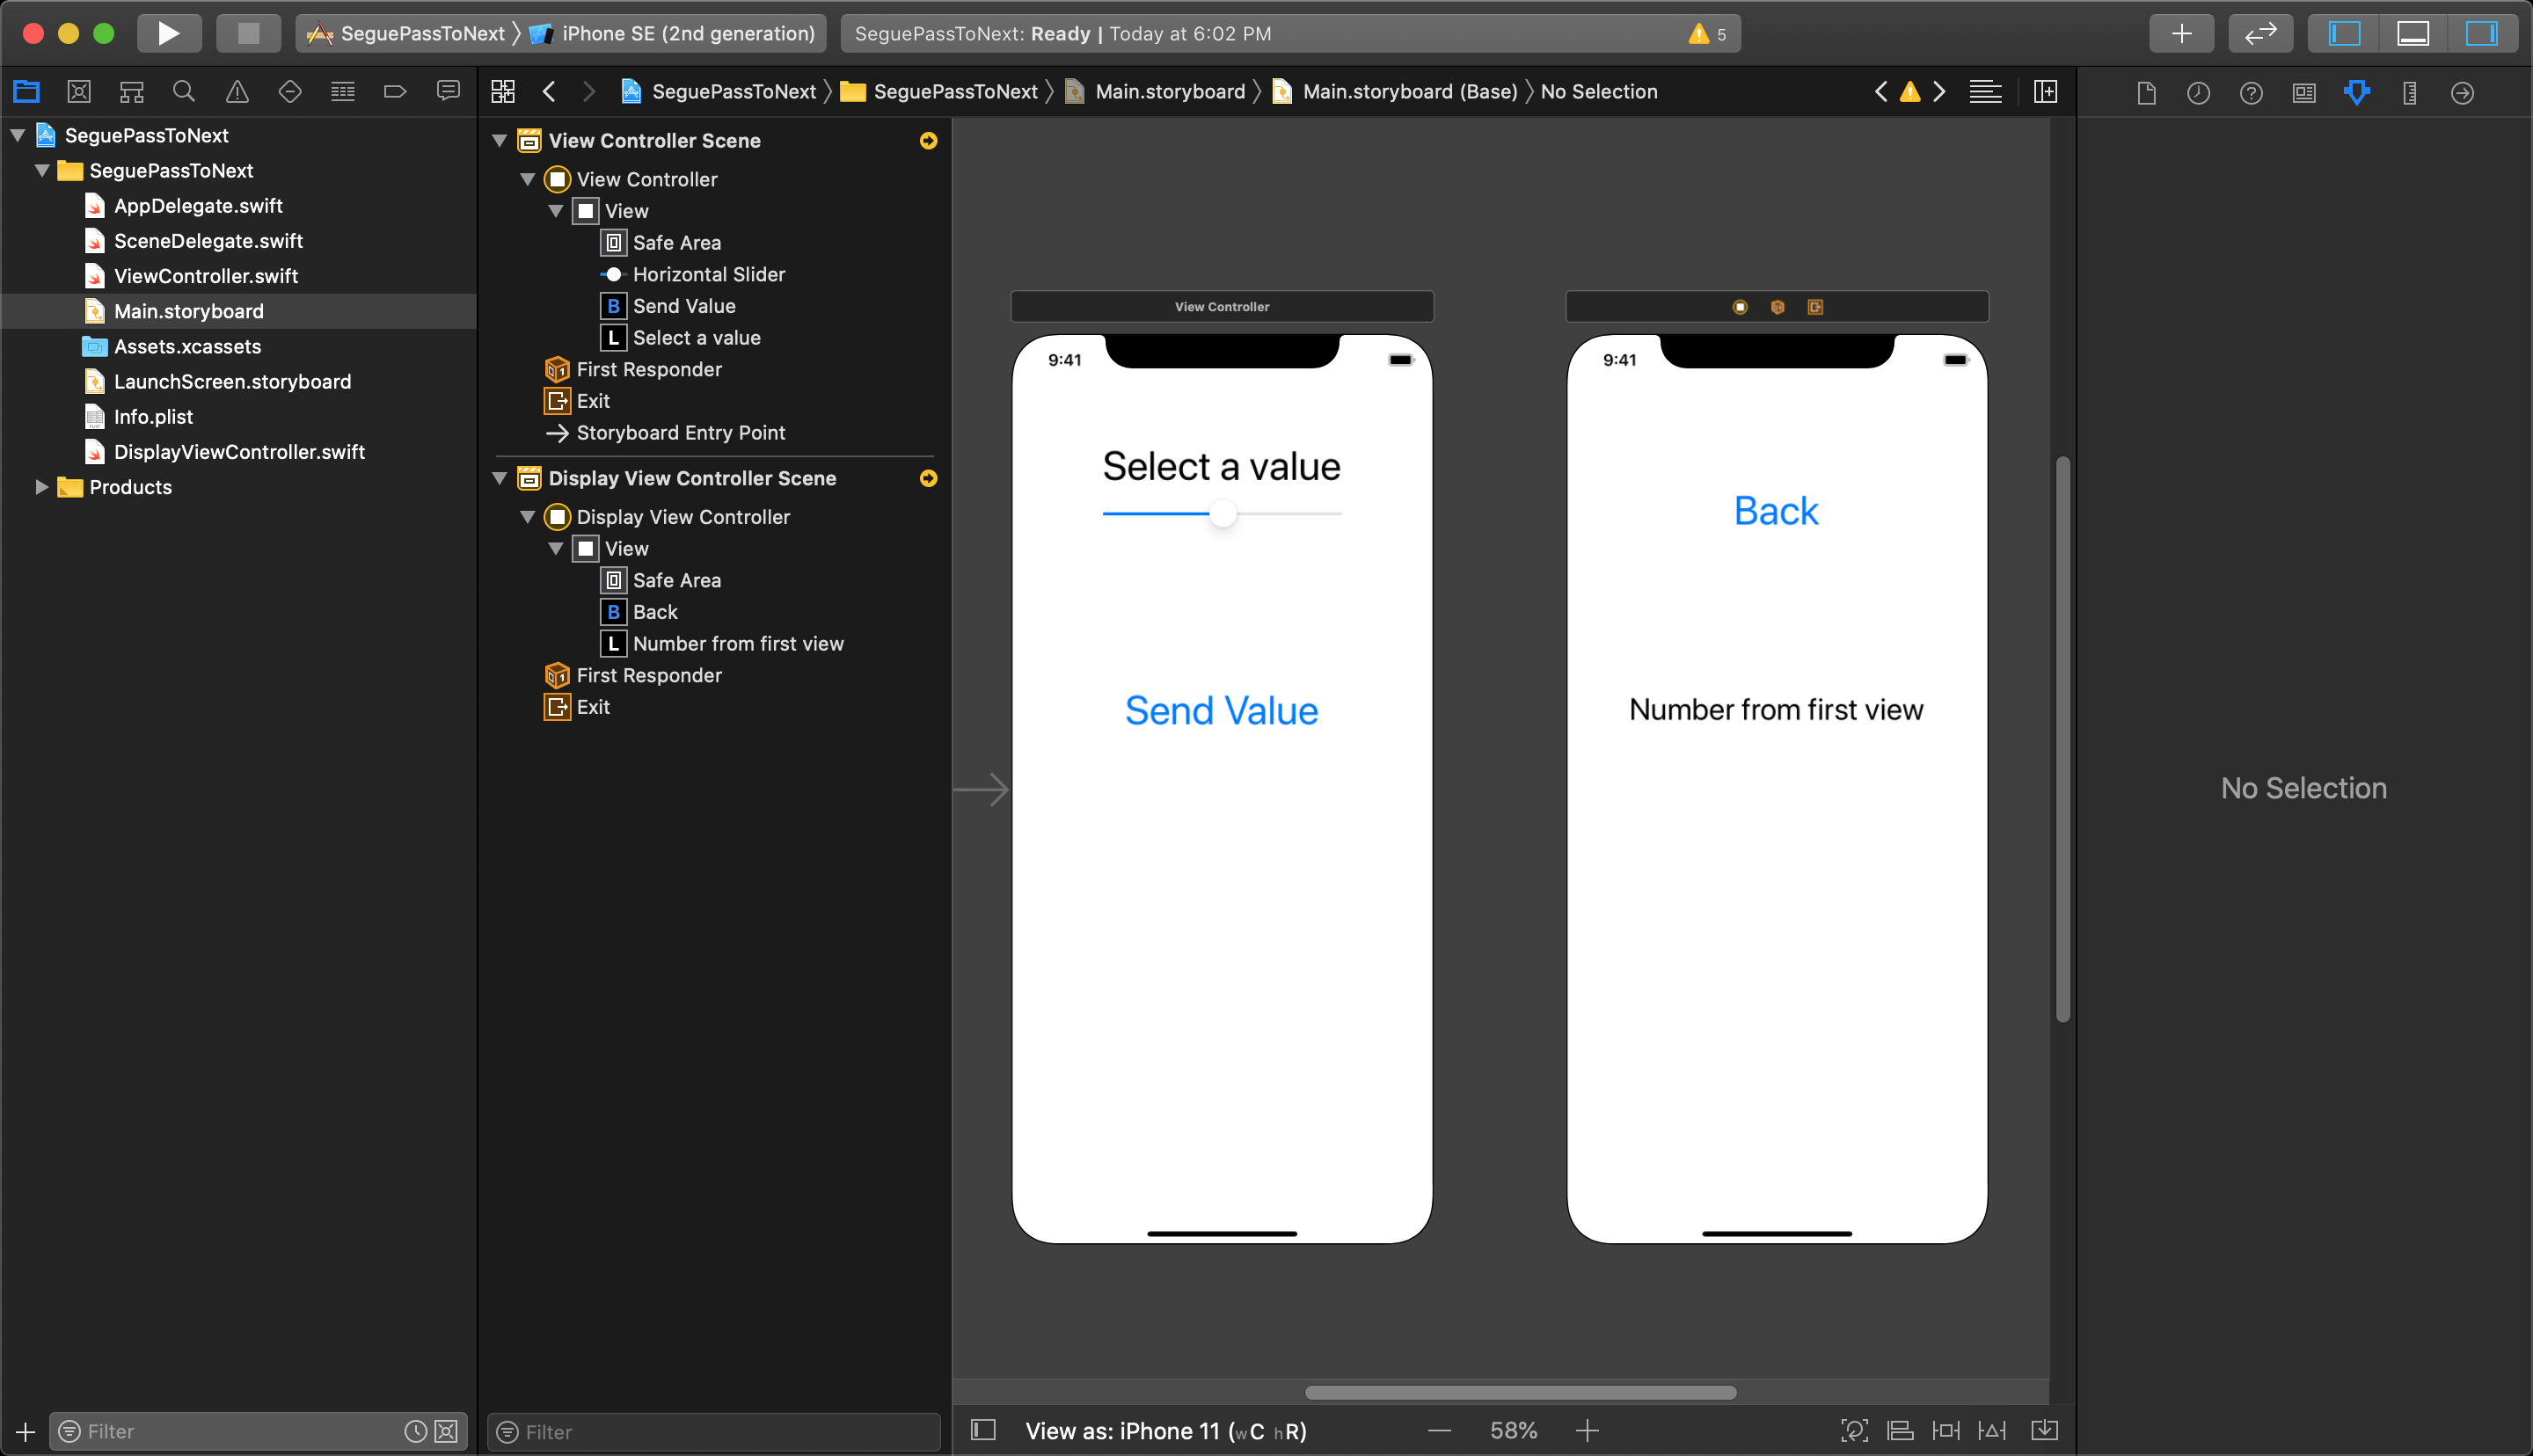This screenshot has height=1456, width=2533.
Task: Click the yellow dot on View Controller Scene
Action: 931,139
